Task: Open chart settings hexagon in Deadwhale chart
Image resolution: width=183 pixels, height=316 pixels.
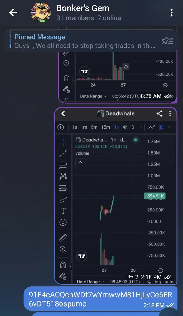Action: (x=161, y=270)
